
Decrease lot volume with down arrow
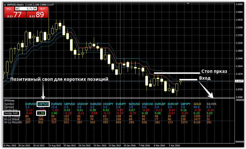18,8
